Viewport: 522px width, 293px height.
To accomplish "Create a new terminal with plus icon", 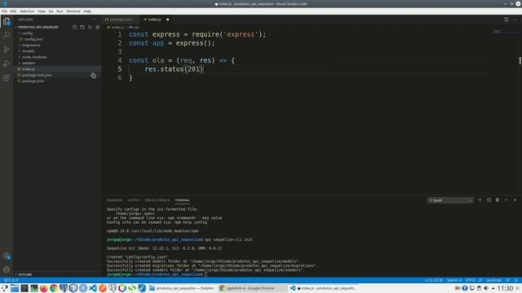I will click(480, 200).
